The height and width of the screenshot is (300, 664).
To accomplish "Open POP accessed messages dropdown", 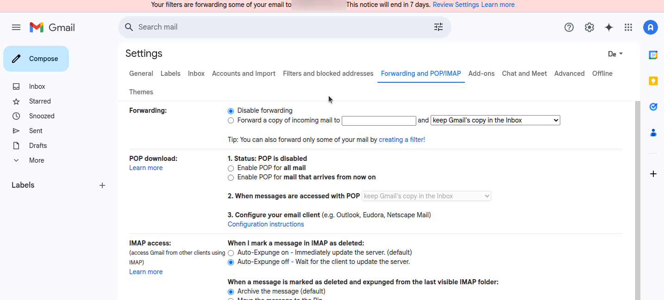I will point(426,196).
